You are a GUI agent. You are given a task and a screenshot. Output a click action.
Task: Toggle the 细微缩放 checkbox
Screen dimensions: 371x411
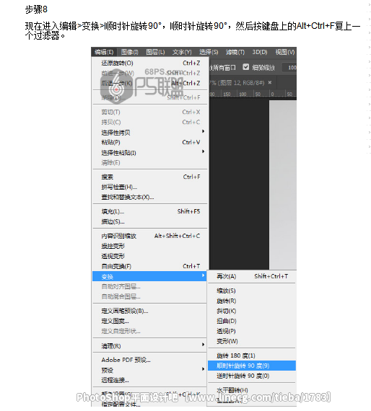point(246,67)
